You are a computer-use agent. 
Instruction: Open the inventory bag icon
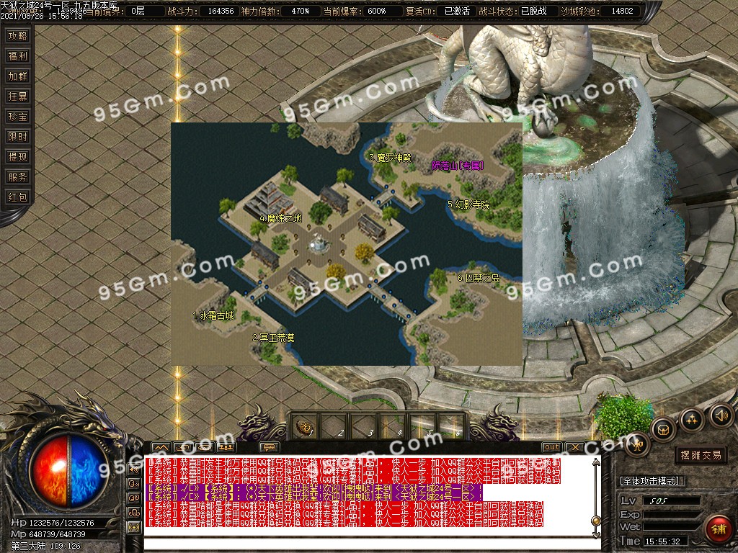664,429
